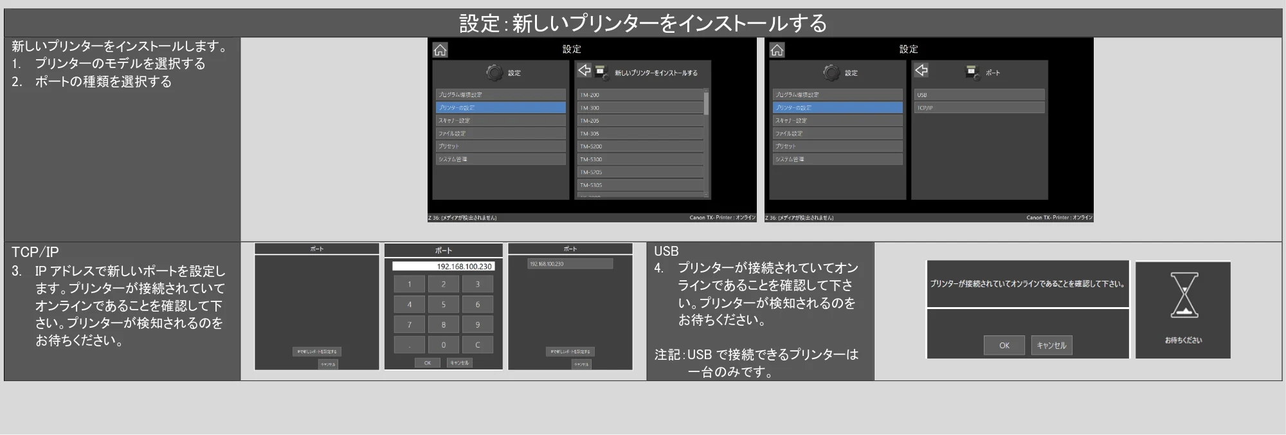The height and width of the screenshot is (435, 1286).
Task: Tap keypad digit 6
Action: (478, 304)
